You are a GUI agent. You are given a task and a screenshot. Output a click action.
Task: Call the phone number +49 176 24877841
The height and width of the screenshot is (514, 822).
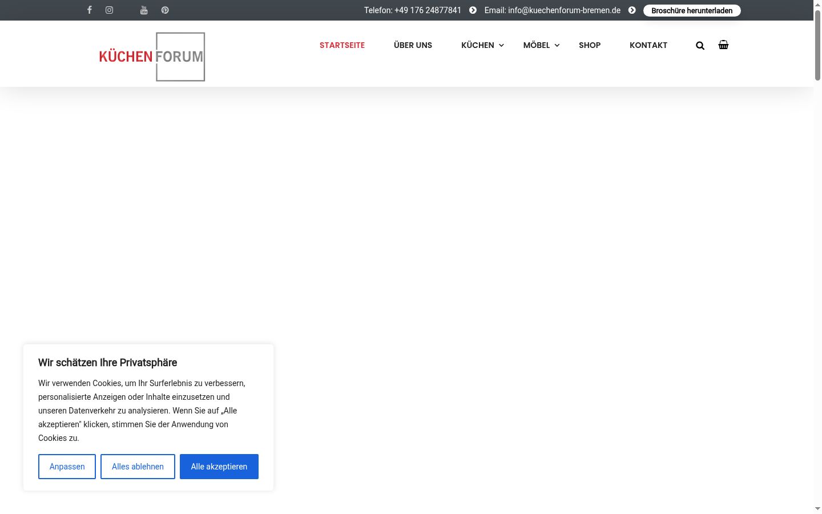428,10
